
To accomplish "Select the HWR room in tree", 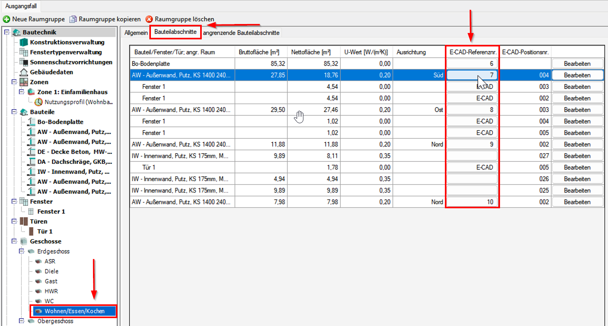I will point(51,291).
